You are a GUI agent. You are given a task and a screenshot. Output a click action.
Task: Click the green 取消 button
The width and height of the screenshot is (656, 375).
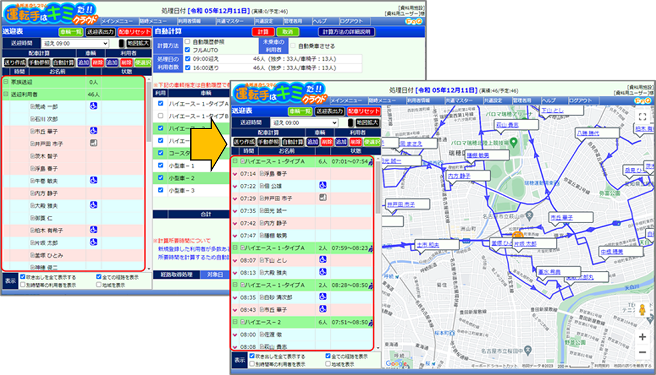(288, 32)
